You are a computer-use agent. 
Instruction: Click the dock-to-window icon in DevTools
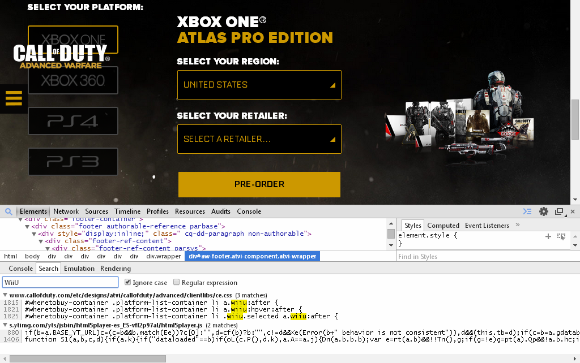tap(559, 211)
